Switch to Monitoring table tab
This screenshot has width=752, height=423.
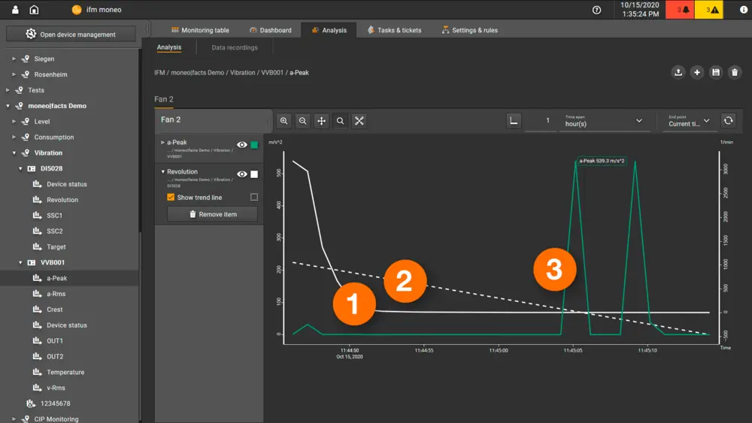point(201,30)
